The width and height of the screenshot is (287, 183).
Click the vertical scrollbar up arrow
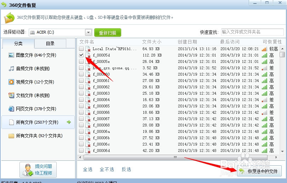click(x=282, y=49)
